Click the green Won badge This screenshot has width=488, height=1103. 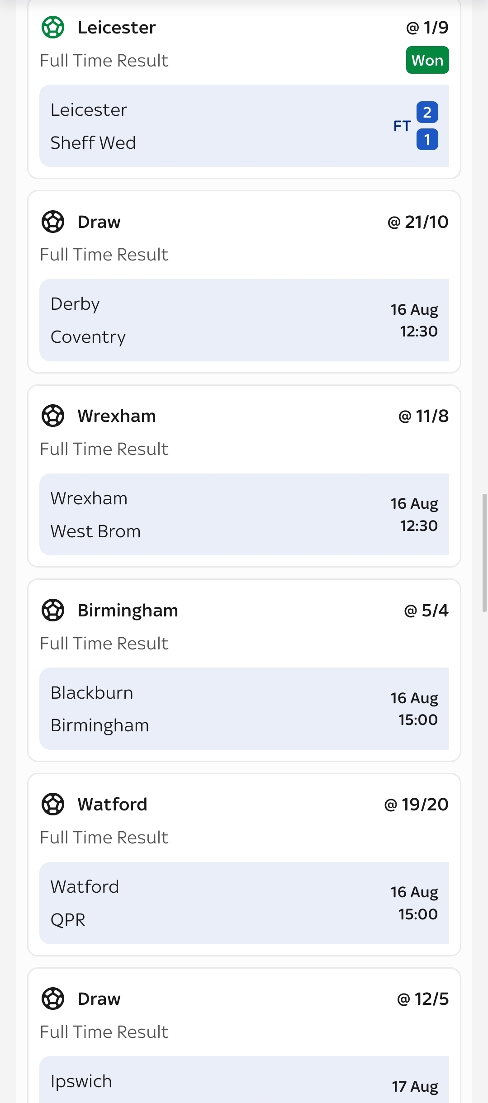click(x=427, y=60)
